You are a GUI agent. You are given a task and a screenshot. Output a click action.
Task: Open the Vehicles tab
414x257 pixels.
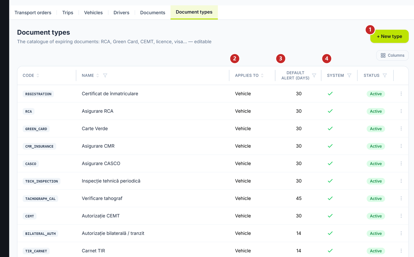coord(93,13)
